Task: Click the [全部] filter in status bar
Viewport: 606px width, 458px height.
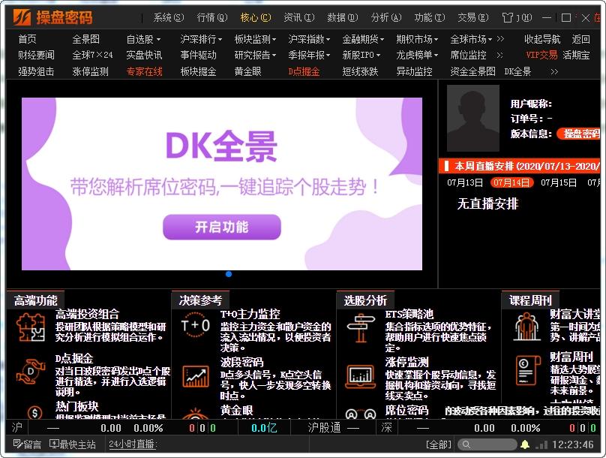Action: point(439,444)
